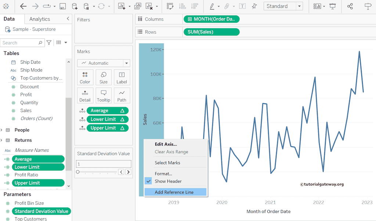Click the Undo back arrow in toolbar

pos(23,6)
